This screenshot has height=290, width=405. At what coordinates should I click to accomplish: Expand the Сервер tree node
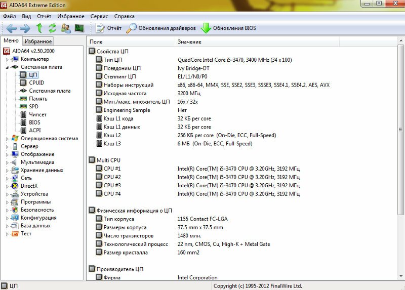tap(7, 147)
